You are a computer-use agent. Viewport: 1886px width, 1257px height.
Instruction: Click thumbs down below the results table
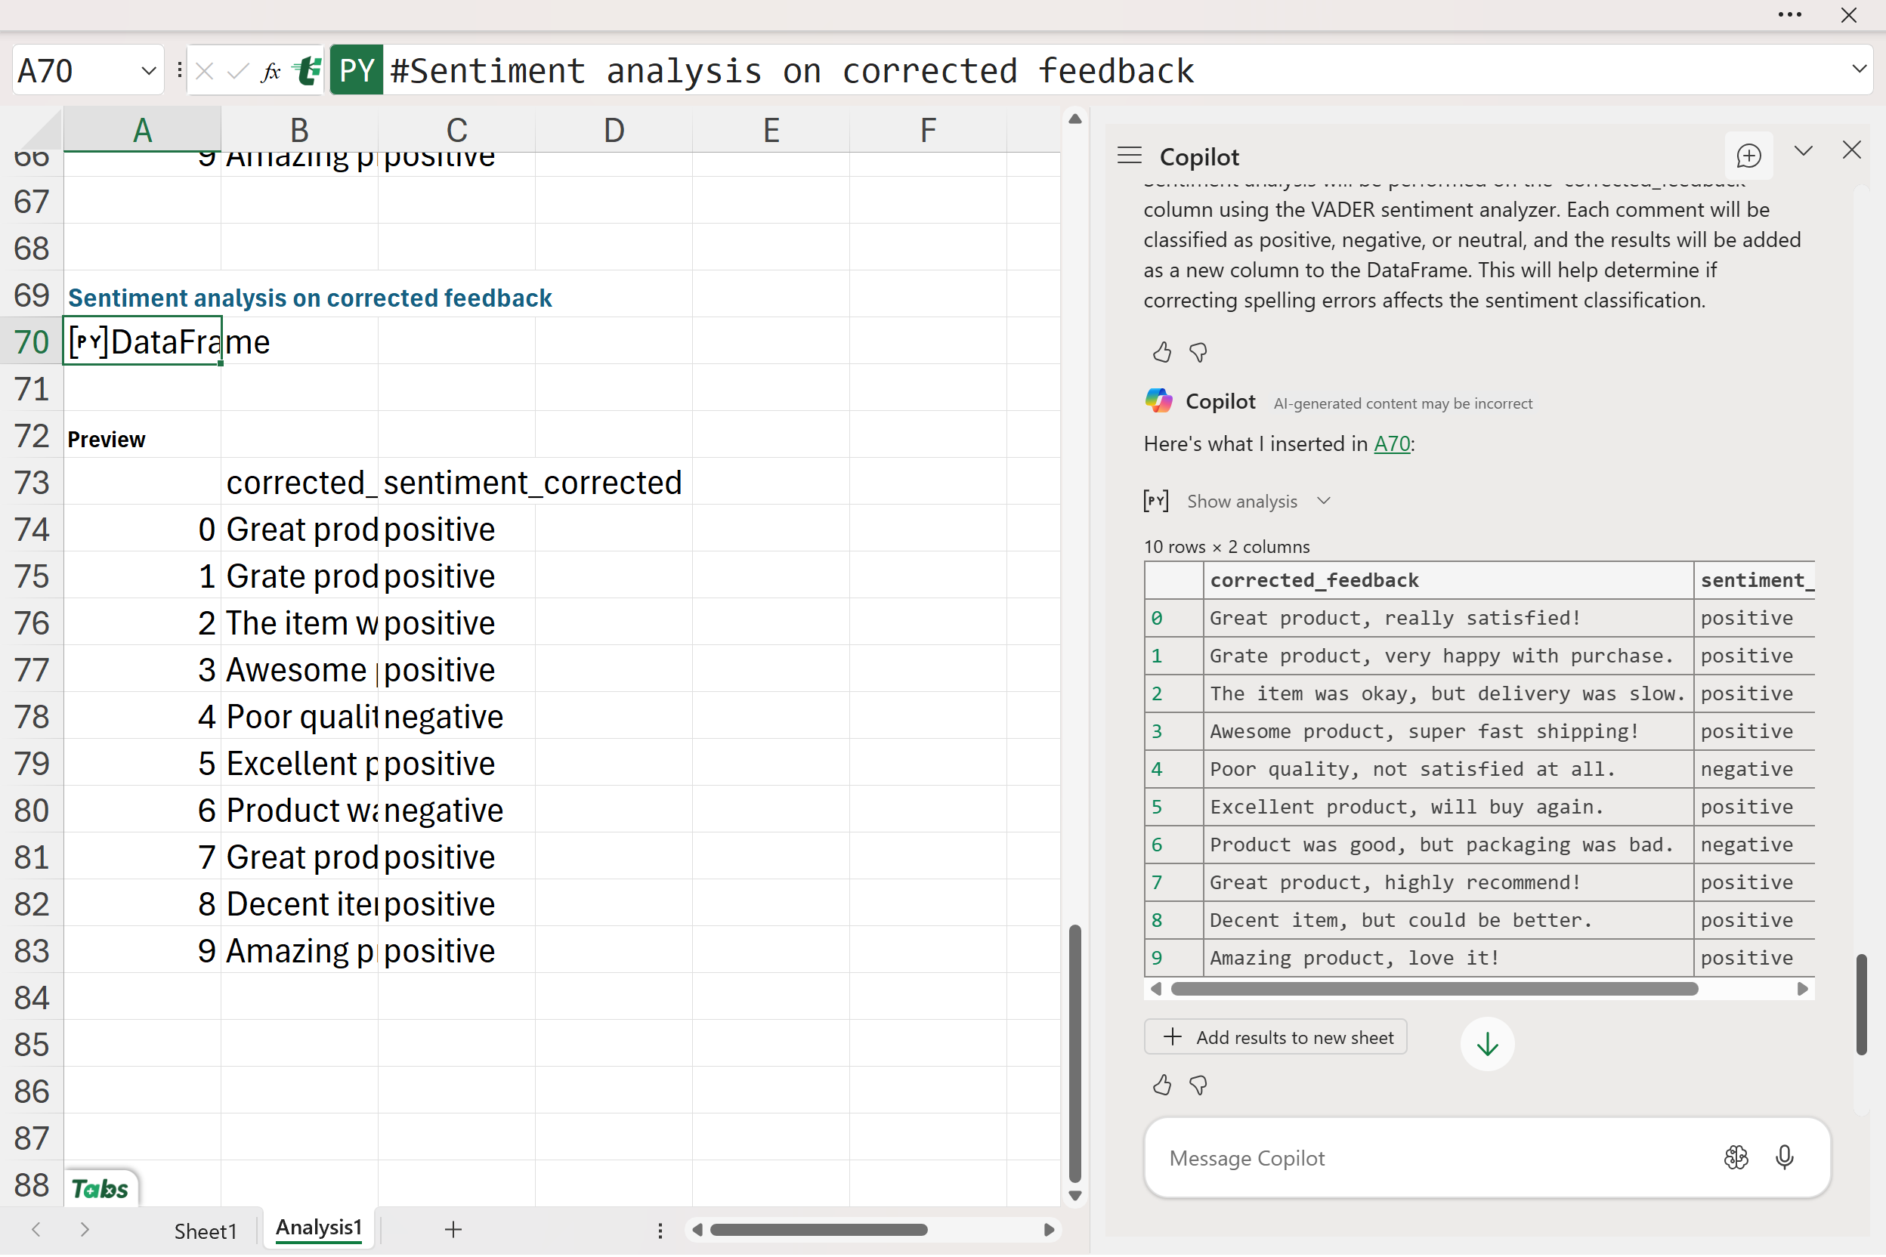coord(1198,1086)
